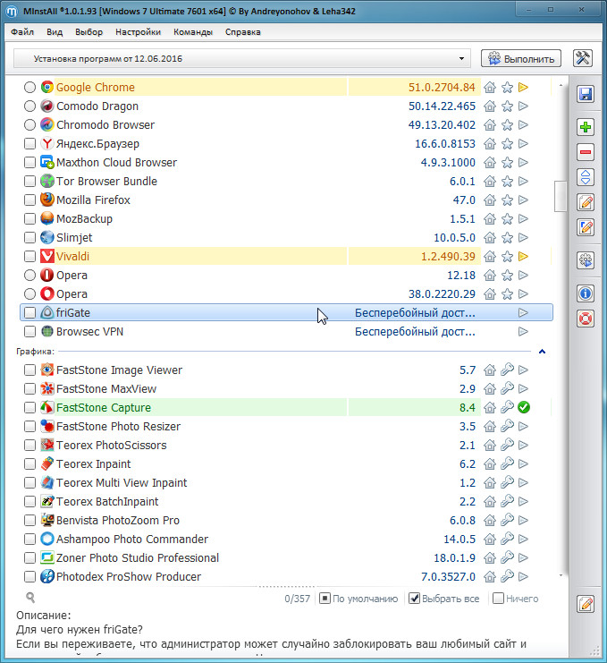
Task: Click the Выполнить button
Action: point(521,58)
